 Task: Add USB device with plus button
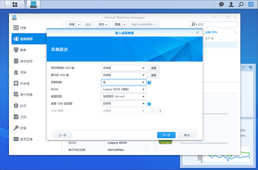pyautogui.click(x=160, y=111)
